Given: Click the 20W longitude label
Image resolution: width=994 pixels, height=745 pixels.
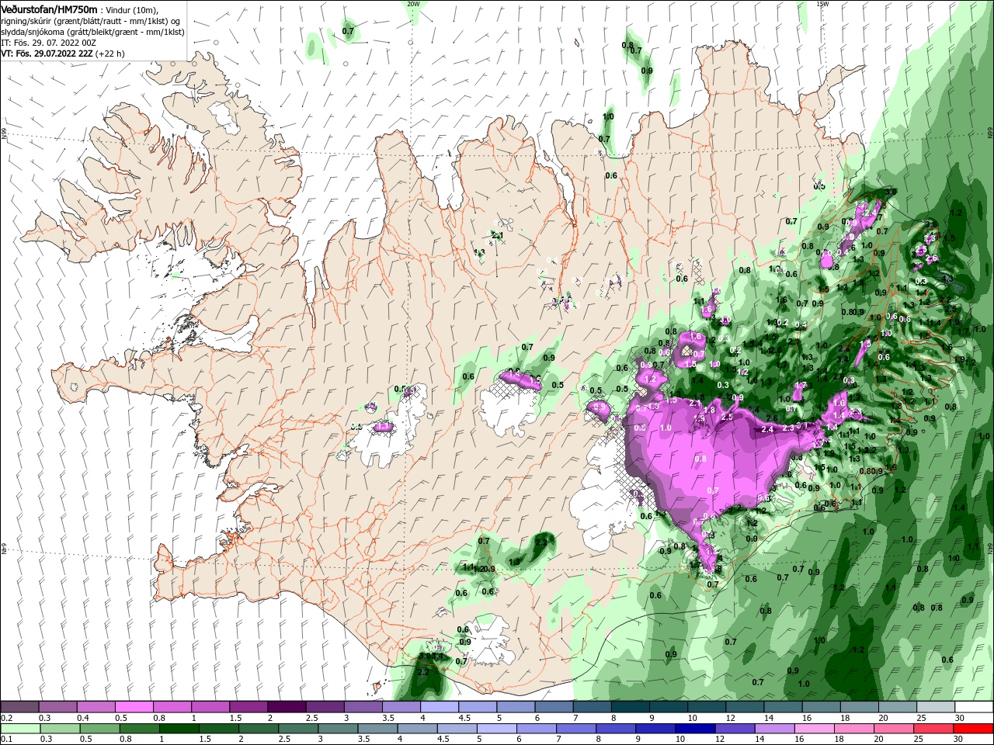Looking at the screenshot, I should coord(413,4).
